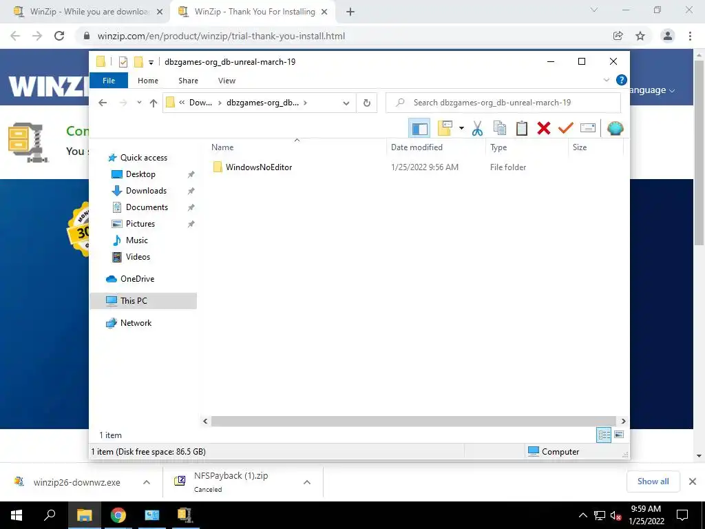The height and width of the screenshot is (529, 705).
Task: Go up one folder level
Action: (154, 103)
